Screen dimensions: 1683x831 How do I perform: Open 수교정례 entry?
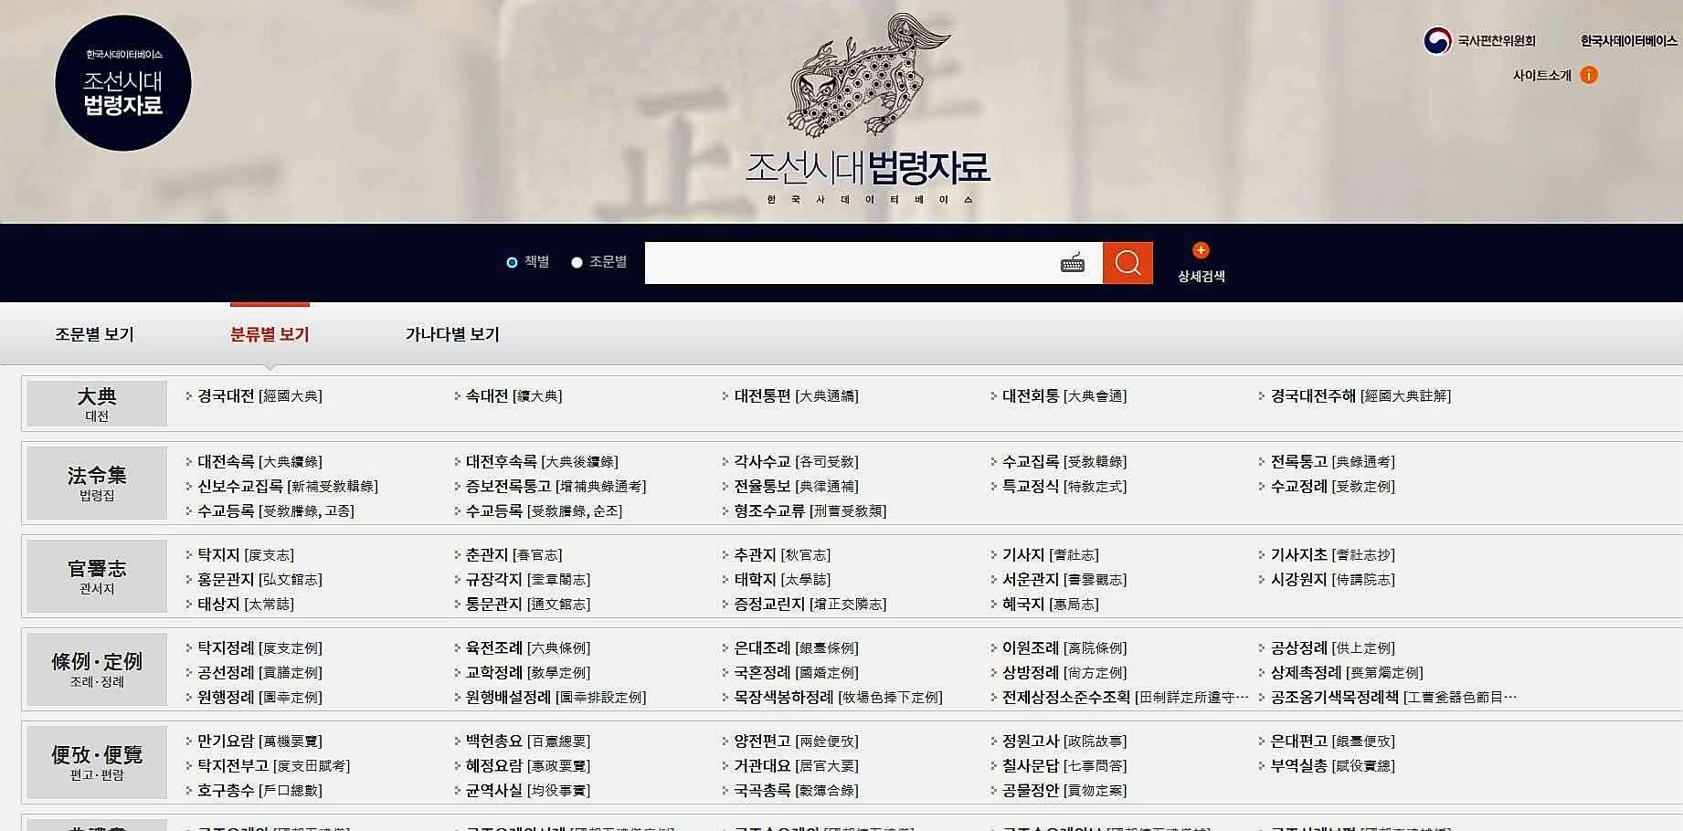point(1333,487)
